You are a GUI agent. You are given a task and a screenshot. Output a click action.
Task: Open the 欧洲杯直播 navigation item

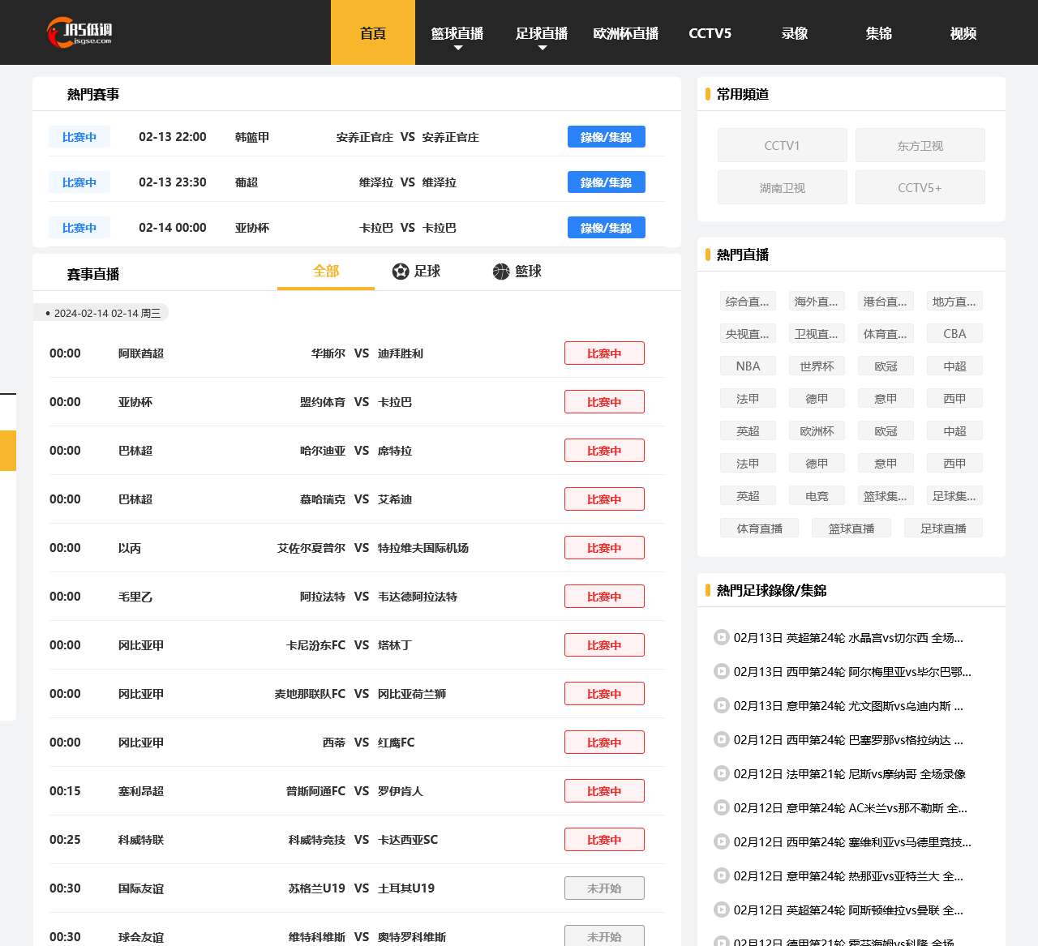point(626,33)
